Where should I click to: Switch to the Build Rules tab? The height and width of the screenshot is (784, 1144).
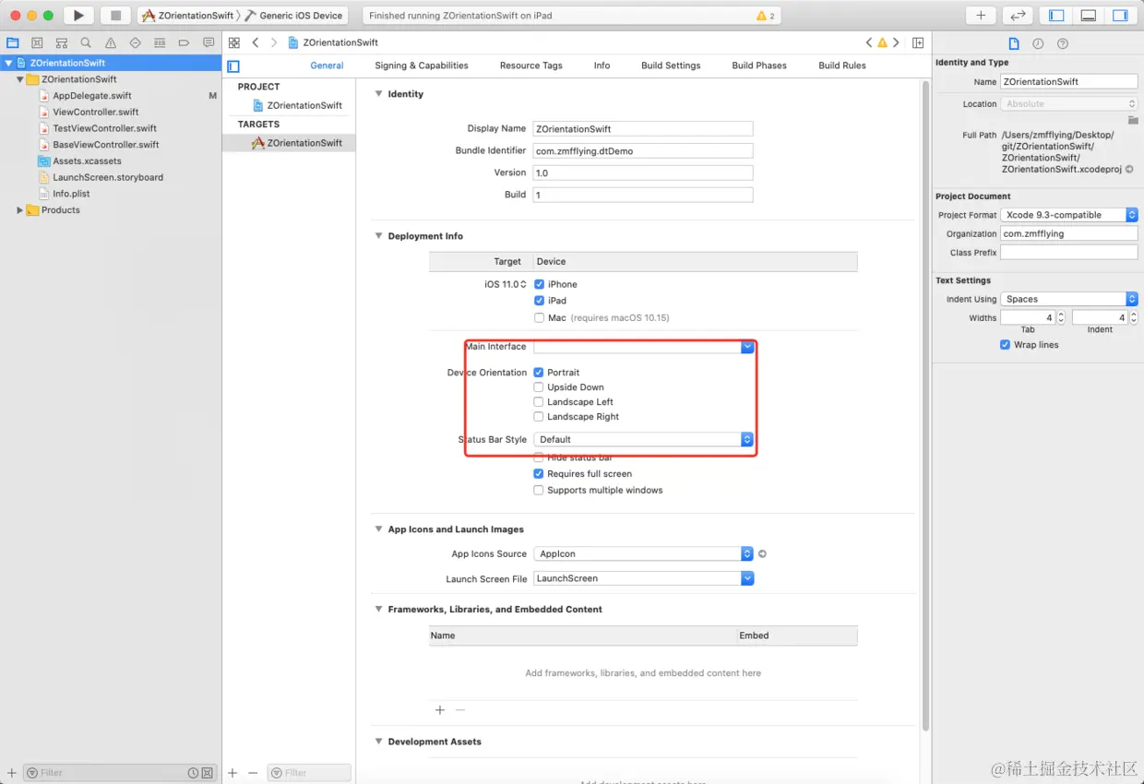point(842,65)
